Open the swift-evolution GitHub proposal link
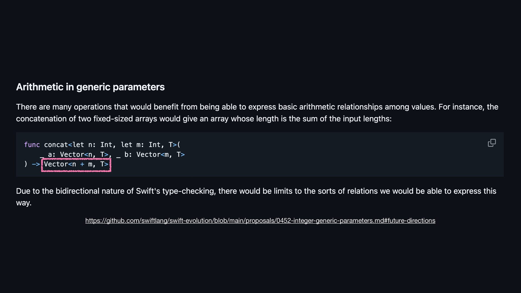 point(260,221)
